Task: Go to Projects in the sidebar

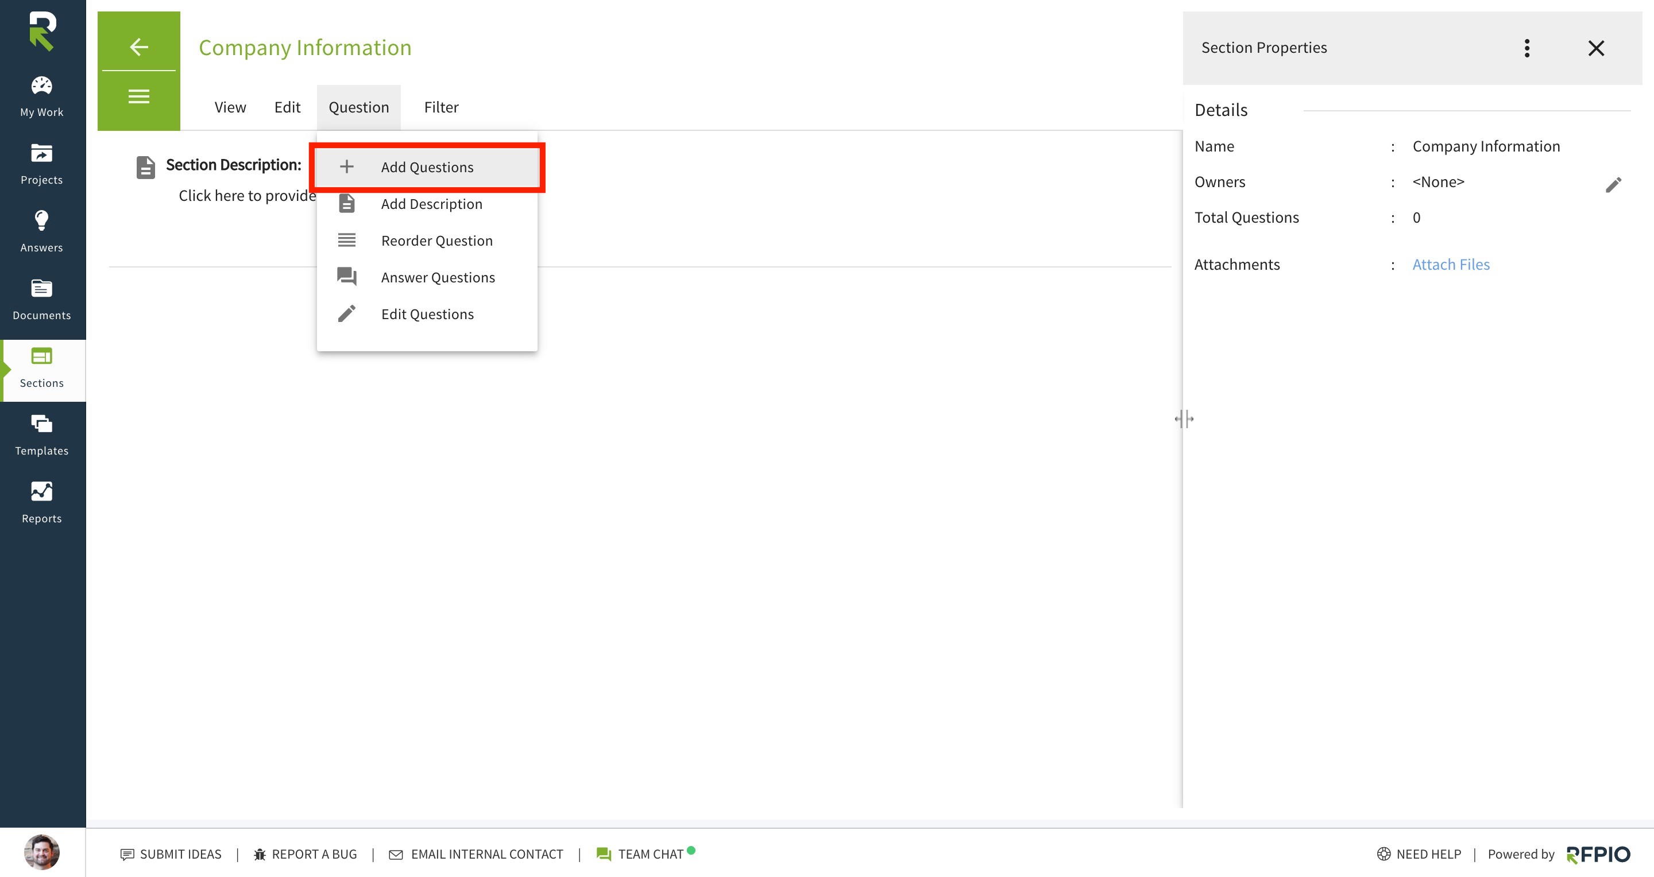Action: (42, 164)
